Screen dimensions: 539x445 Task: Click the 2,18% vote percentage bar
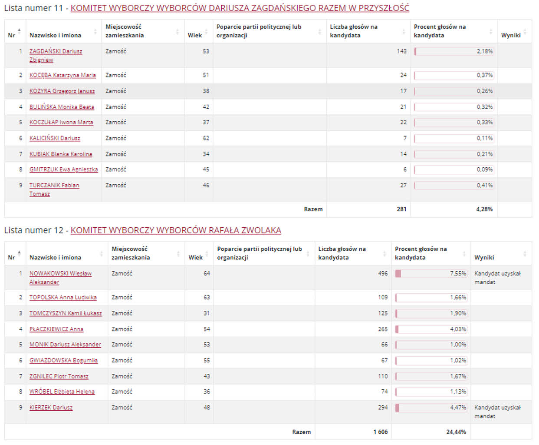coord(454,51)
